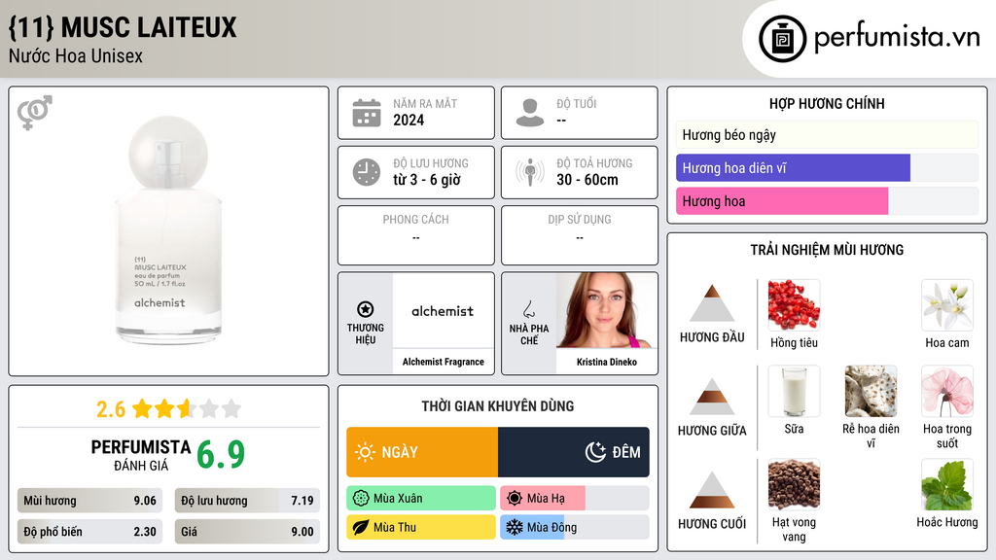
Task: Click Kristina Dineko's portrait photo
Action: pyautogui.click(x=607, y=310)
